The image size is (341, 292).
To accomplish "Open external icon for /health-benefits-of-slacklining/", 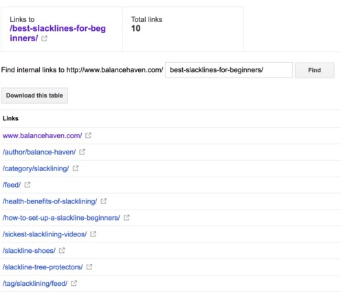I will (103, 201).
